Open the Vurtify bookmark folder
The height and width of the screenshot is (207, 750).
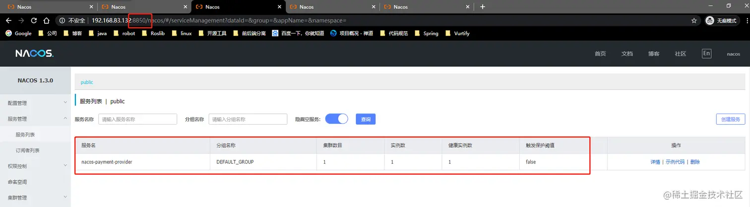click(457, 33)
